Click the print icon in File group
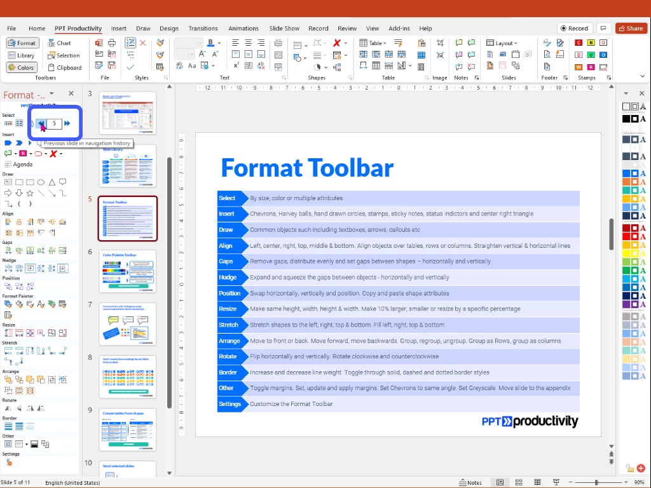This screenshot has height=488, width=651. [112, 43]
